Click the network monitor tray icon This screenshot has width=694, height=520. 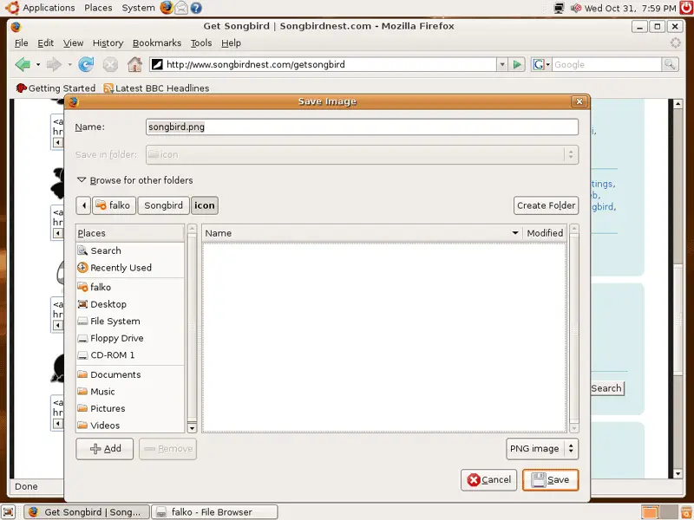click(560, 8)
